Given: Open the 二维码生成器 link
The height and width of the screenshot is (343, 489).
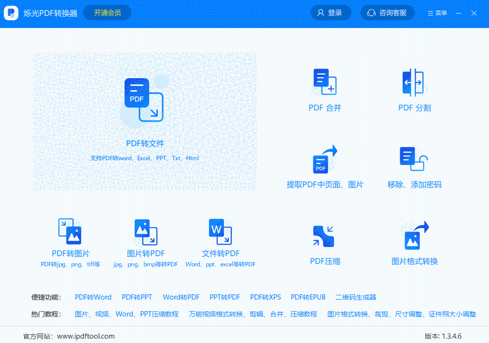Looking at the screenshot, I should 355,297.
